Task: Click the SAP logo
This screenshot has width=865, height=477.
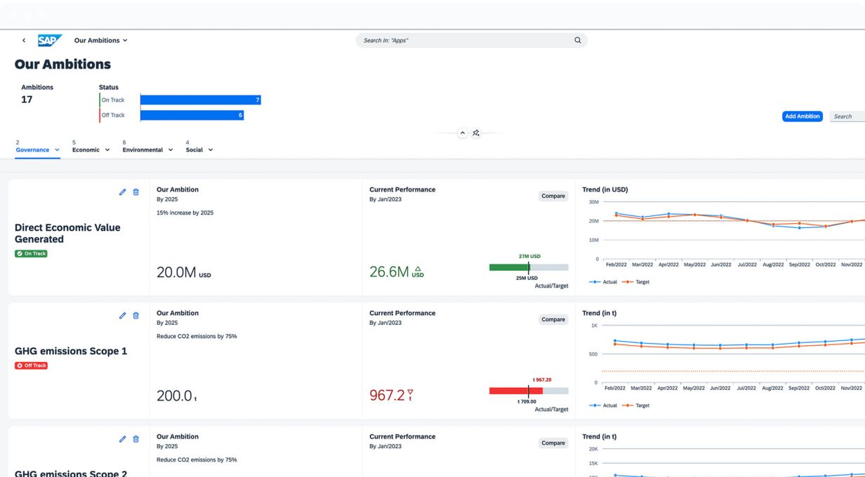Action: (x=49, y=41)
